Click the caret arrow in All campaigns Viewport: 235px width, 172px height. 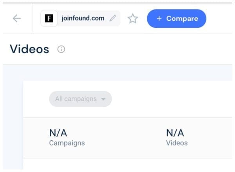tap(103, 99)
